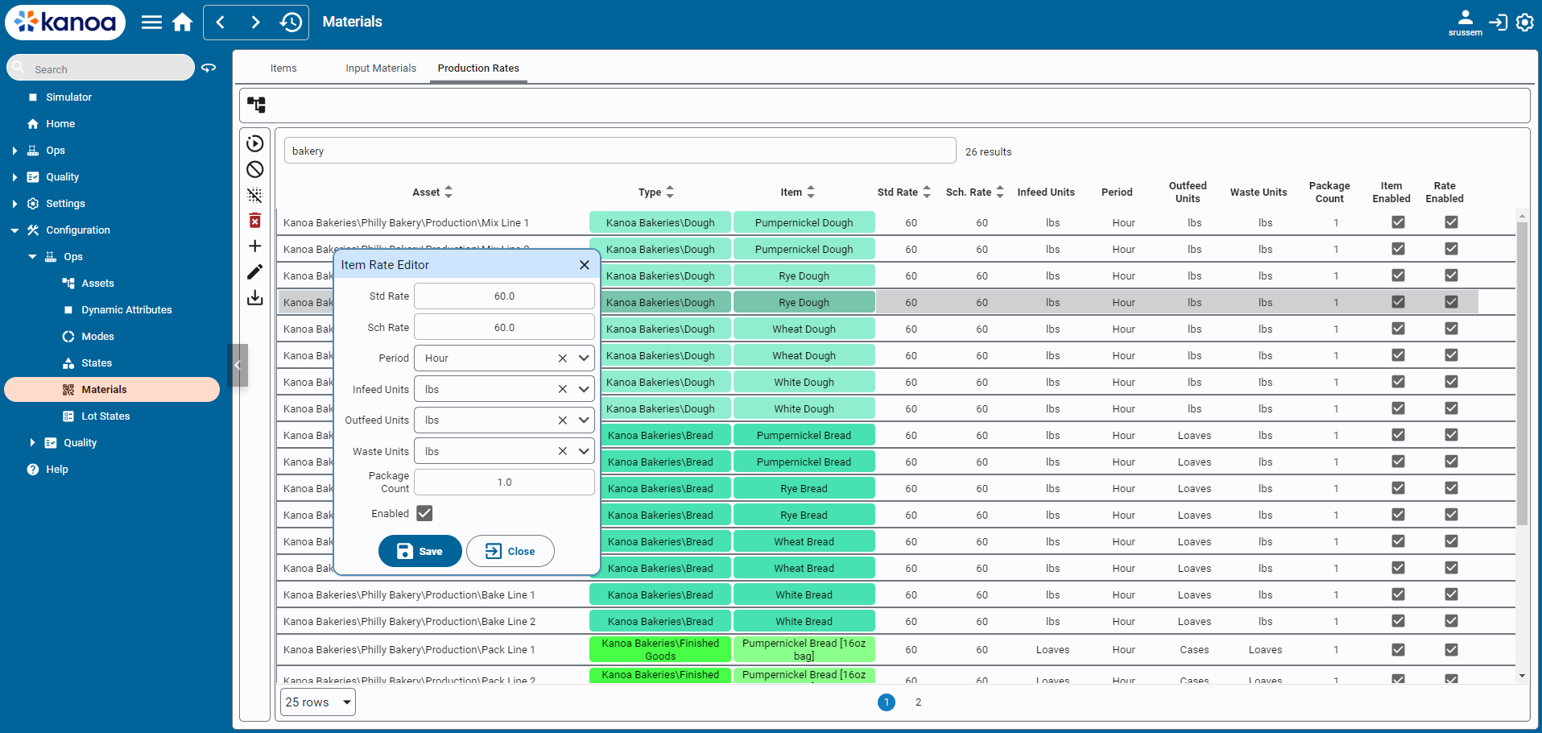Click the deselect all dotted icon
The image size is (1542, 733).
click(254, 195)
